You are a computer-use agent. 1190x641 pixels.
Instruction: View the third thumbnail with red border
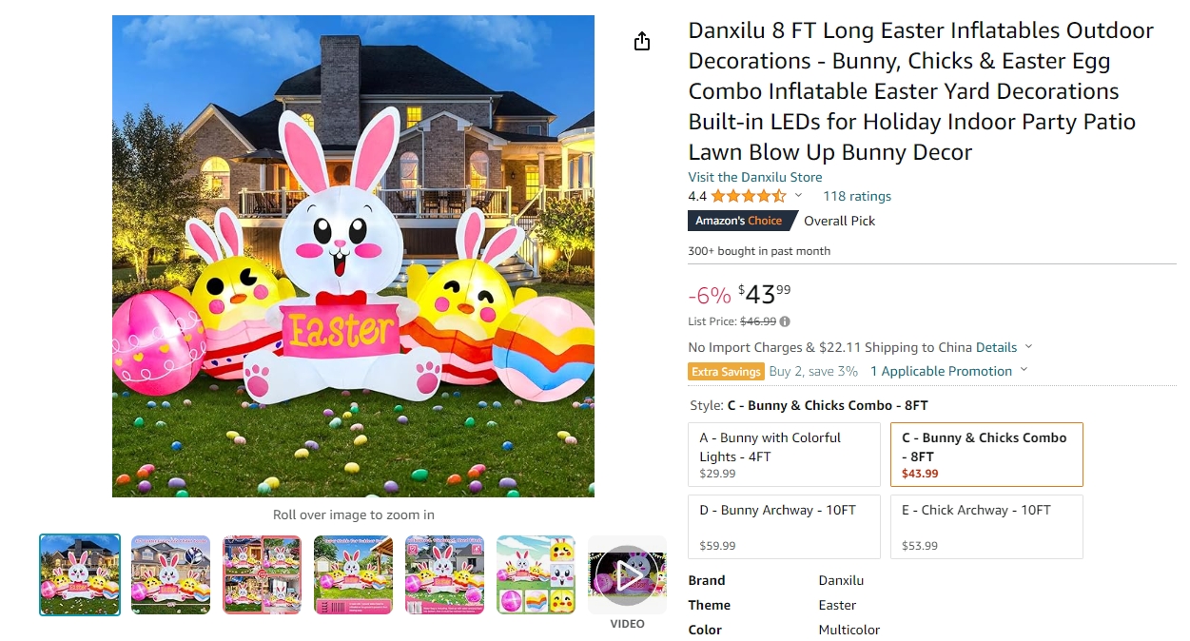pos(262,574)
